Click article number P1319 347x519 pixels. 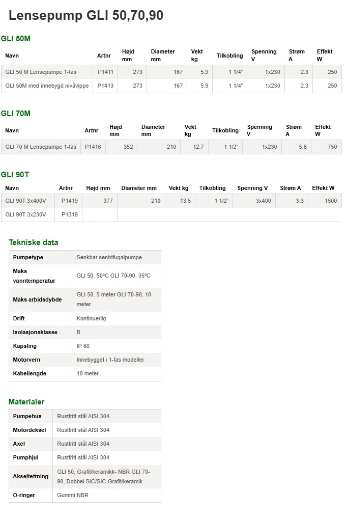70,214
